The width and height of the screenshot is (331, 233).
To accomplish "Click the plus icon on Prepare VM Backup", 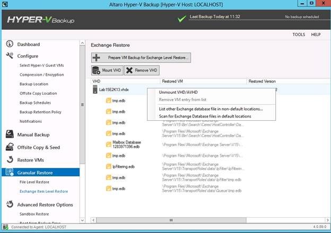I will 97,58.
